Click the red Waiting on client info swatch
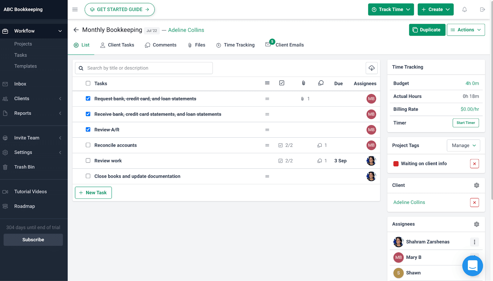 click(x=396, y=164)
